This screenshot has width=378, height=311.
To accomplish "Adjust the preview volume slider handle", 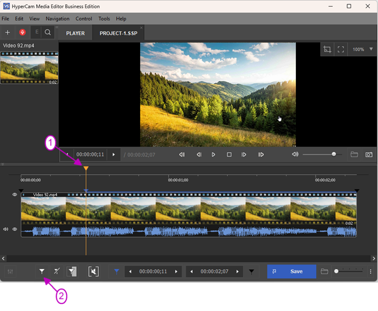I will click(334, 155).
